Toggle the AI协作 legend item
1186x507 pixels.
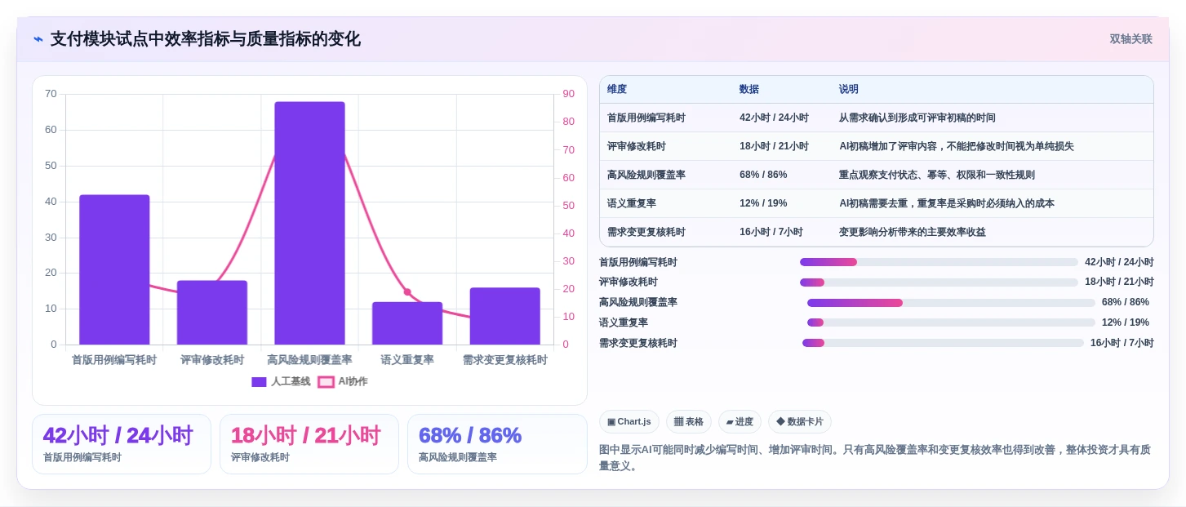[x=343, y=381]
